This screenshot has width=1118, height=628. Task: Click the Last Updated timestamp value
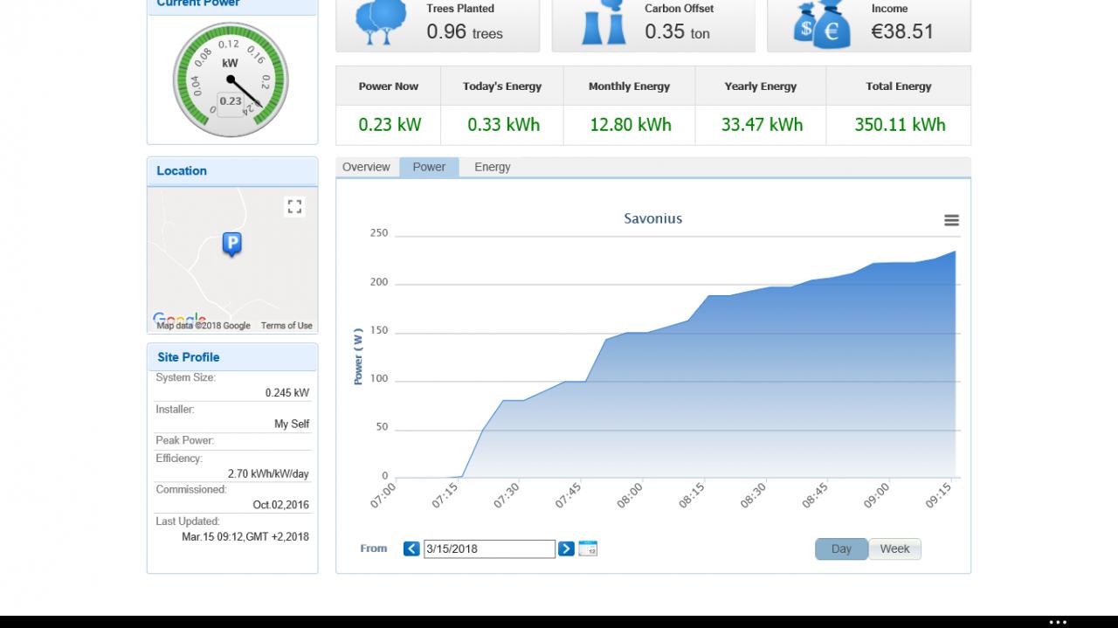245,537
